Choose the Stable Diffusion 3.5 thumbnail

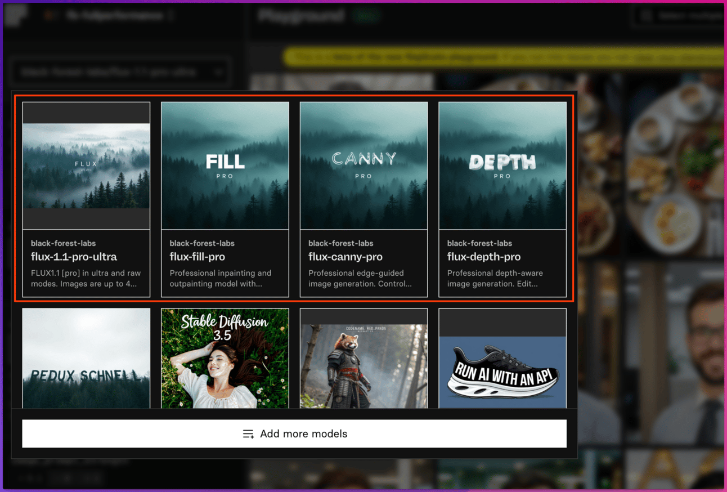tap(225, 358)
